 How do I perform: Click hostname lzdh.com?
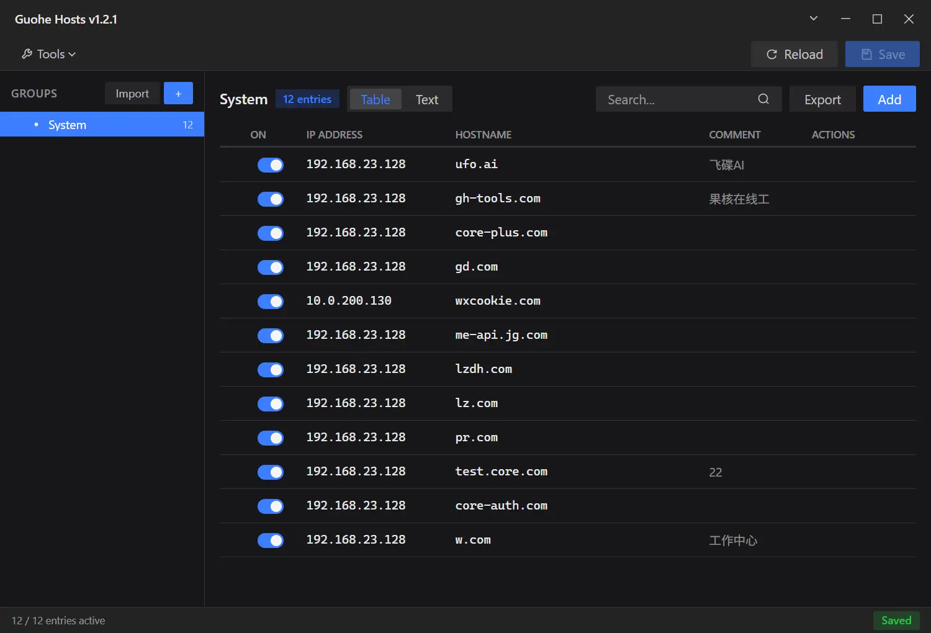(x=483, y=369)
